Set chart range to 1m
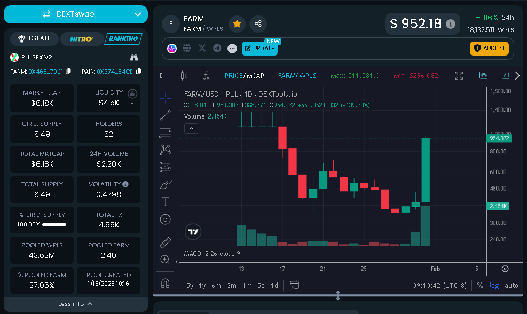This screenshot has height=314, width=527. tap(247, 285)
